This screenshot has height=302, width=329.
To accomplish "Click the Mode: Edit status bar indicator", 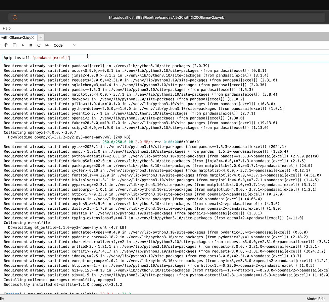I will (316, 299).
